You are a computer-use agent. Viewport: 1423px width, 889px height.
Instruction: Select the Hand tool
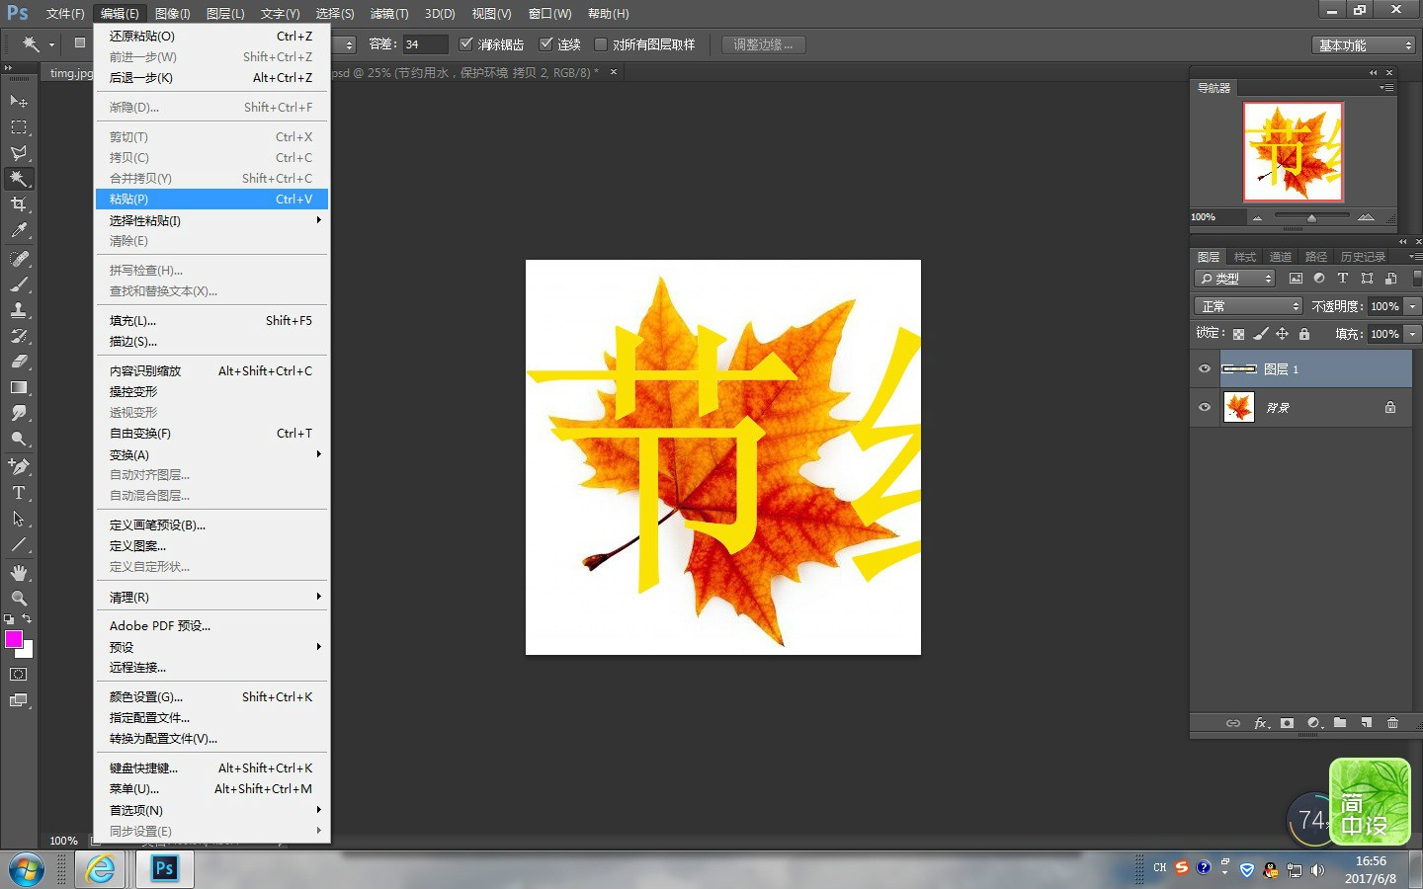pos(19,572)
